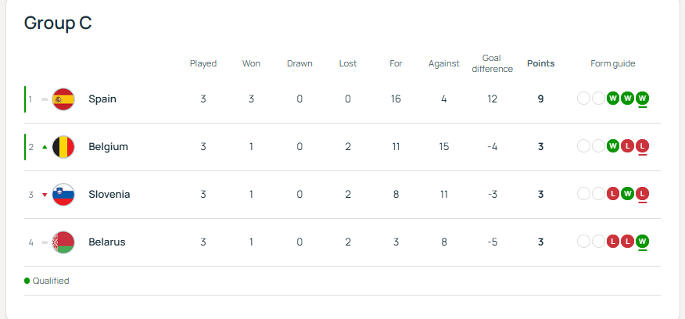Click Belgium's green upward movement arrow
The width and height of the screenshot is (685, 319).
pos(45,147)
